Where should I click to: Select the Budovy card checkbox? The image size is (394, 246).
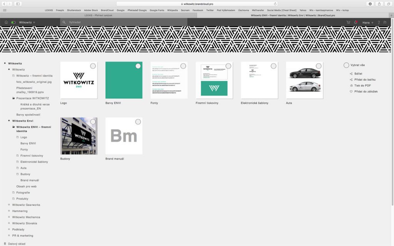coord(93,122)
